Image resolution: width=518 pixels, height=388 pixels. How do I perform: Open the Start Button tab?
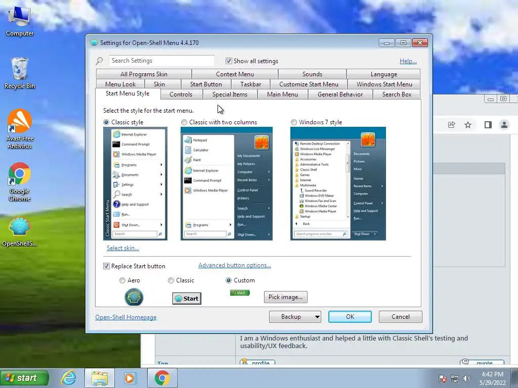(x=206, y=84)
